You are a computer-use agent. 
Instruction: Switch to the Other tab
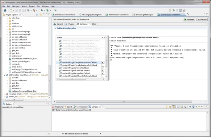(94, 24)
